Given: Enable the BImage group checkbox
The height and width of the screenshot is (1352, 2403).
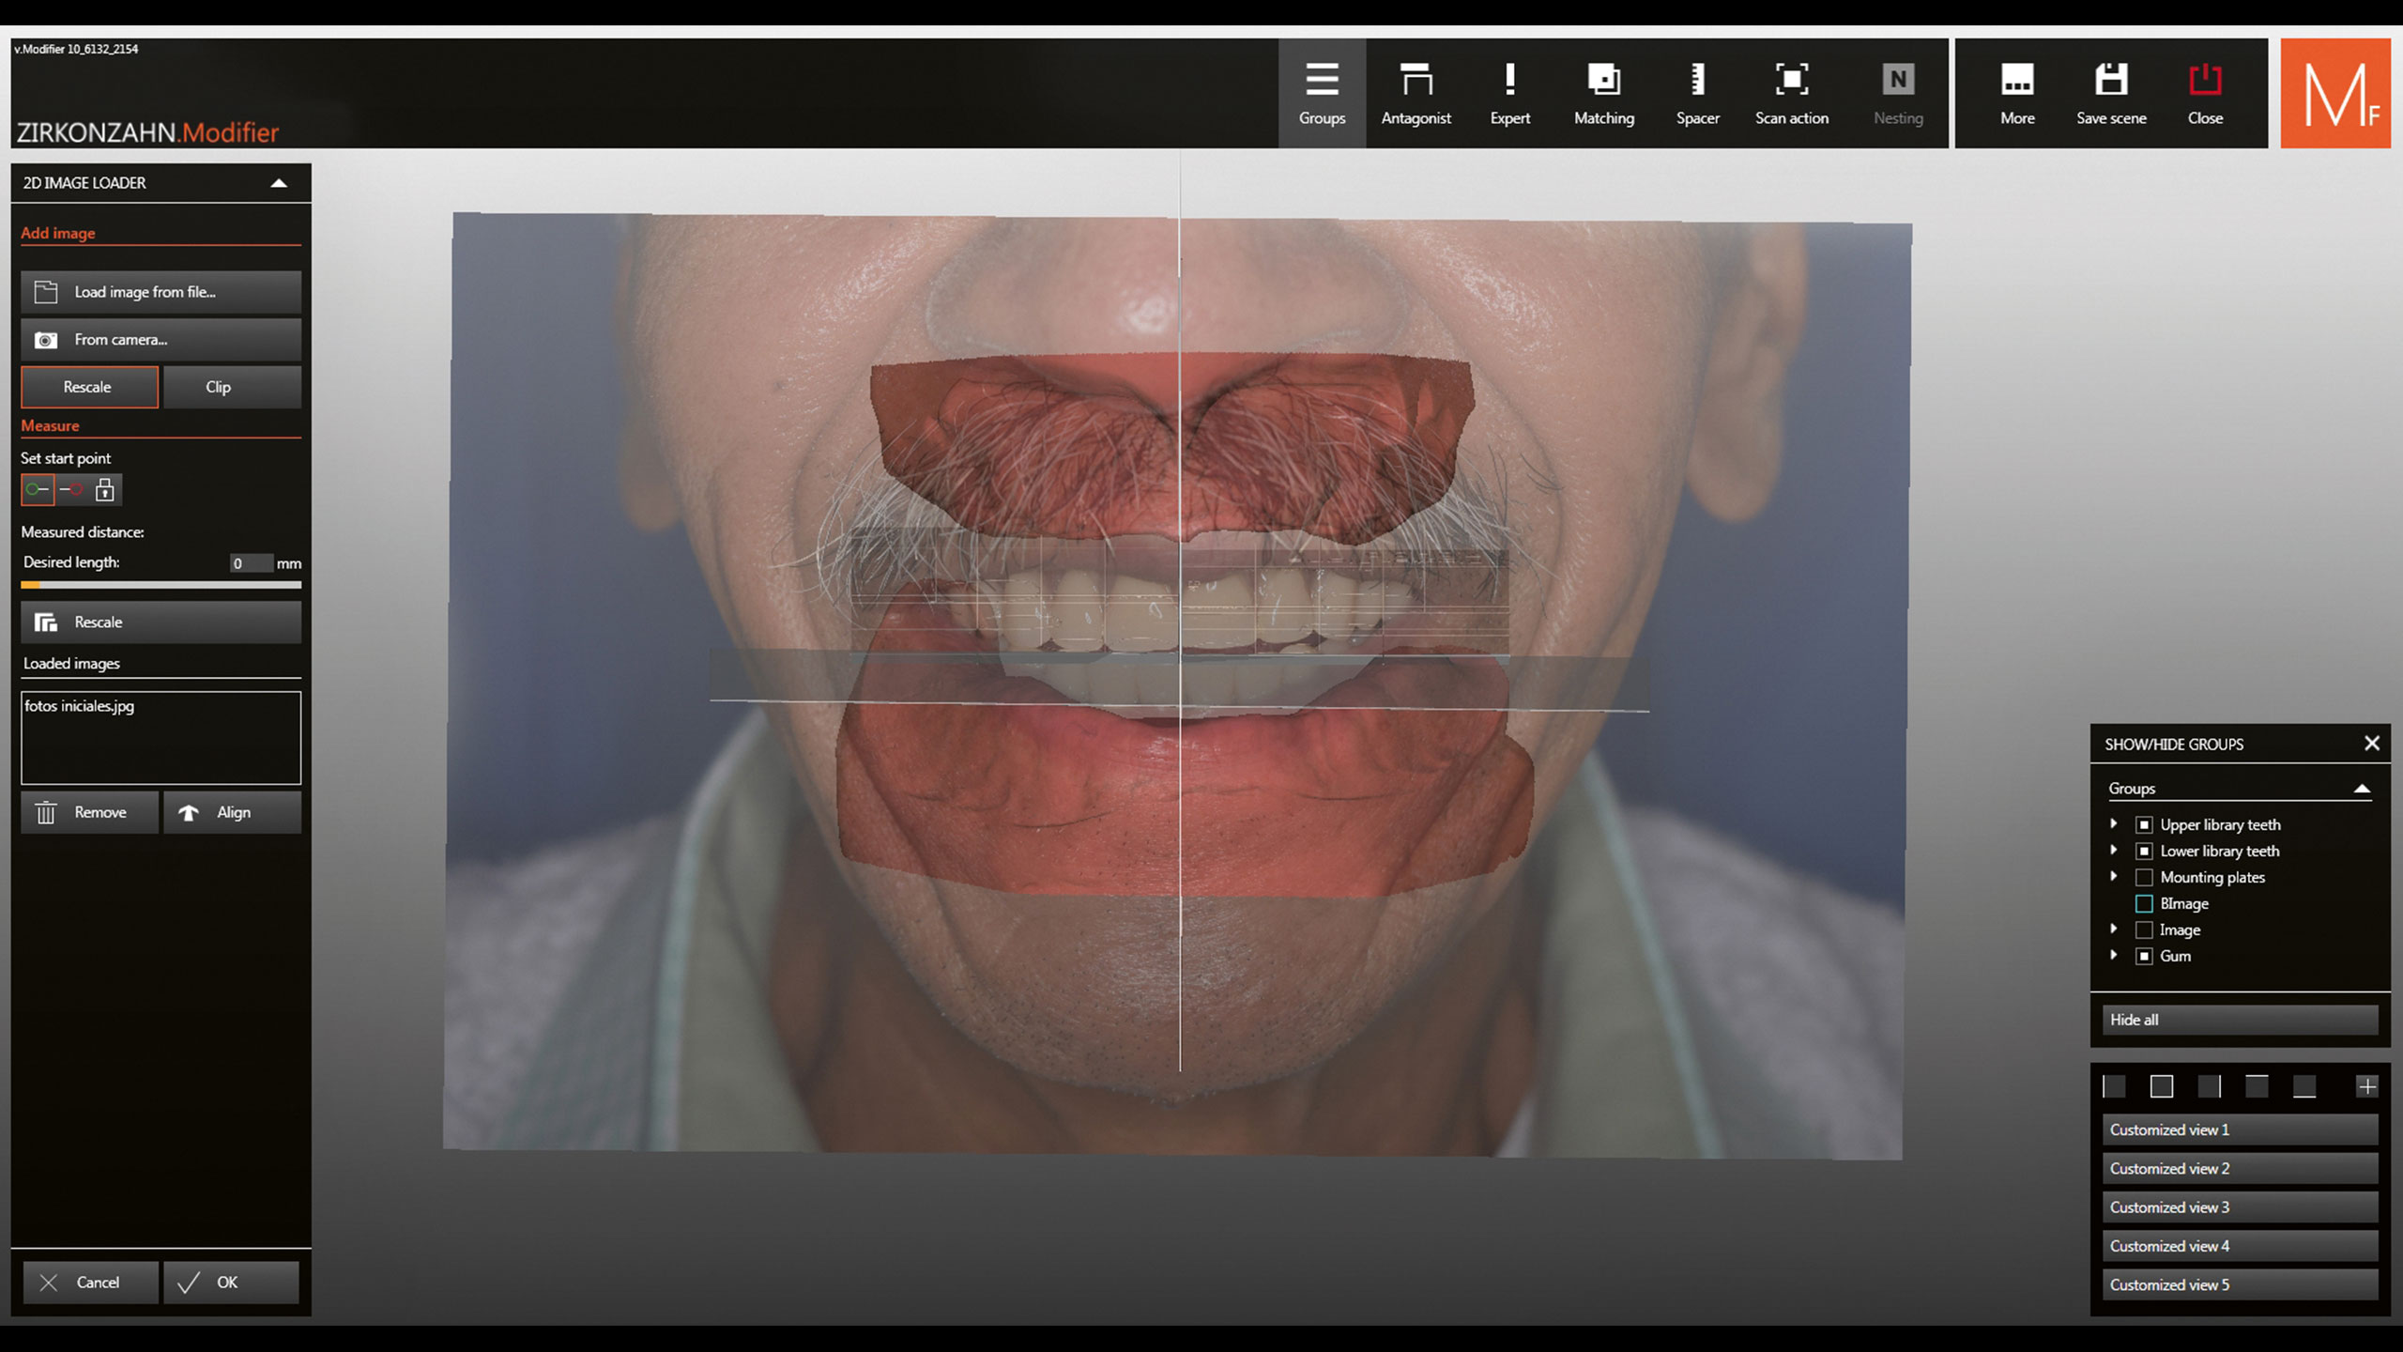Looking at the screenshot, I should [x=2144, y=903].
